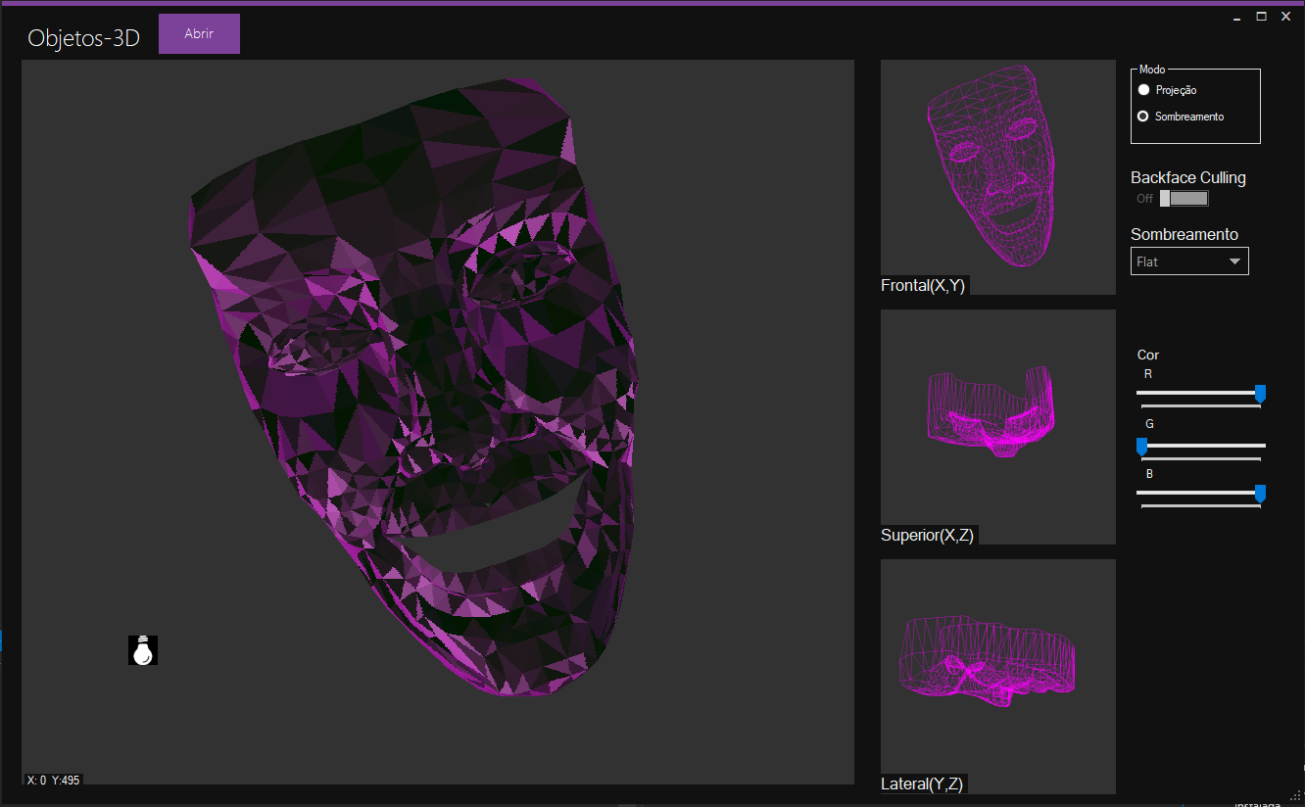This screenshot has height=807, width=1305.
Task: Click the Backface Culling label
Action: [1188, 177]
